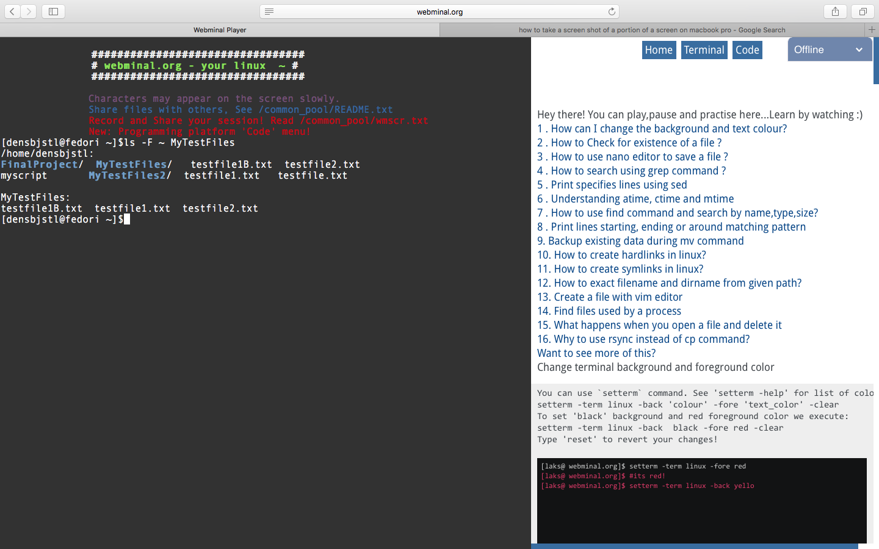Open lesson 14 on files used by process
879x549 pixels.
tap(609, 311)
